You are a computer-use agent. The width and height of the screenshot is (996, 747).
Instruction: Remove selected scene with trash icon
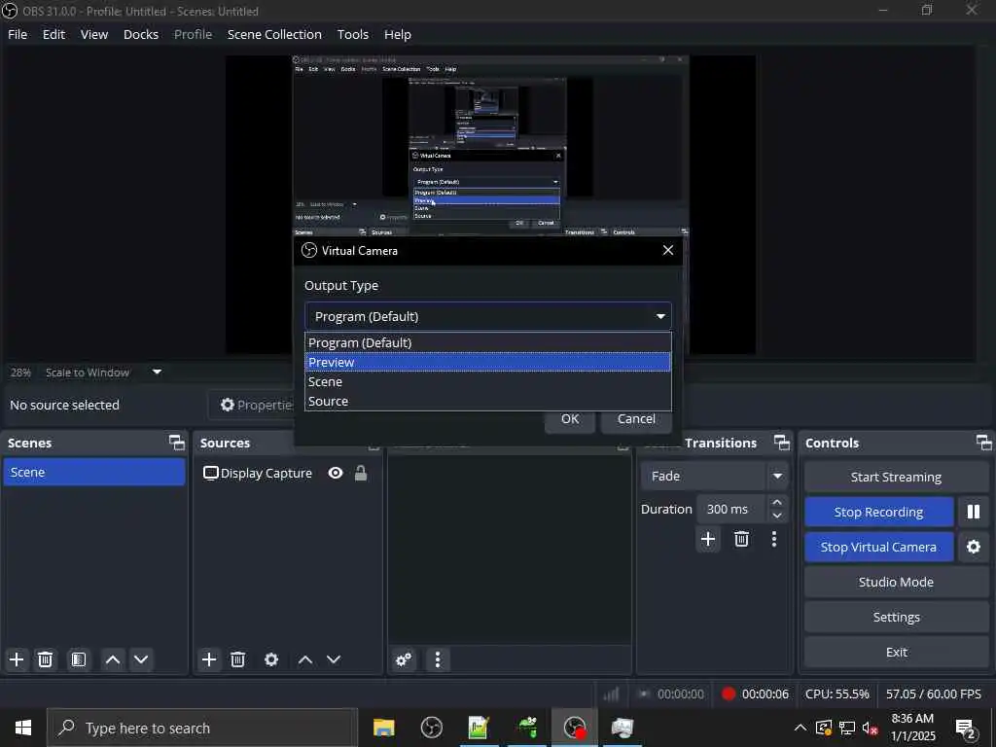[45, 659]
